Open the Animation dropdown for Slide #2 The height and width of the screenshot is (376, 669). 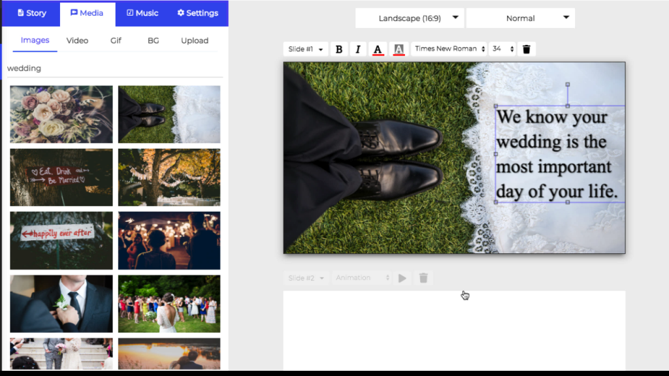(362, 278)
